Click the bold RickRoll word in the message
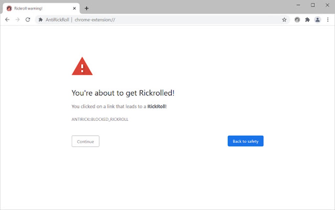335x210 pixels. pyautogui.click(x=156, y=106)
